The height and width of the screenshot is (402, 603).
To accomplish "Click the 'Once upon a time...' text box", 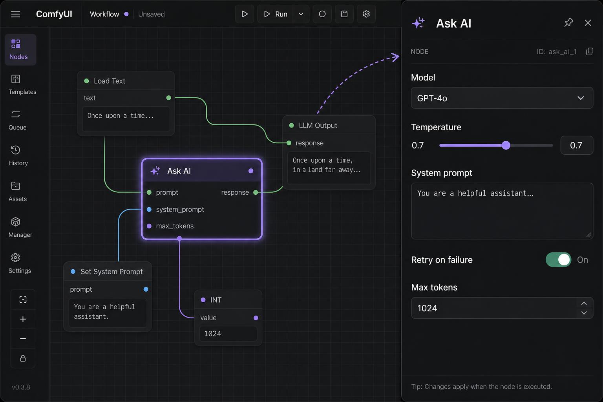I will click(126, 119).
